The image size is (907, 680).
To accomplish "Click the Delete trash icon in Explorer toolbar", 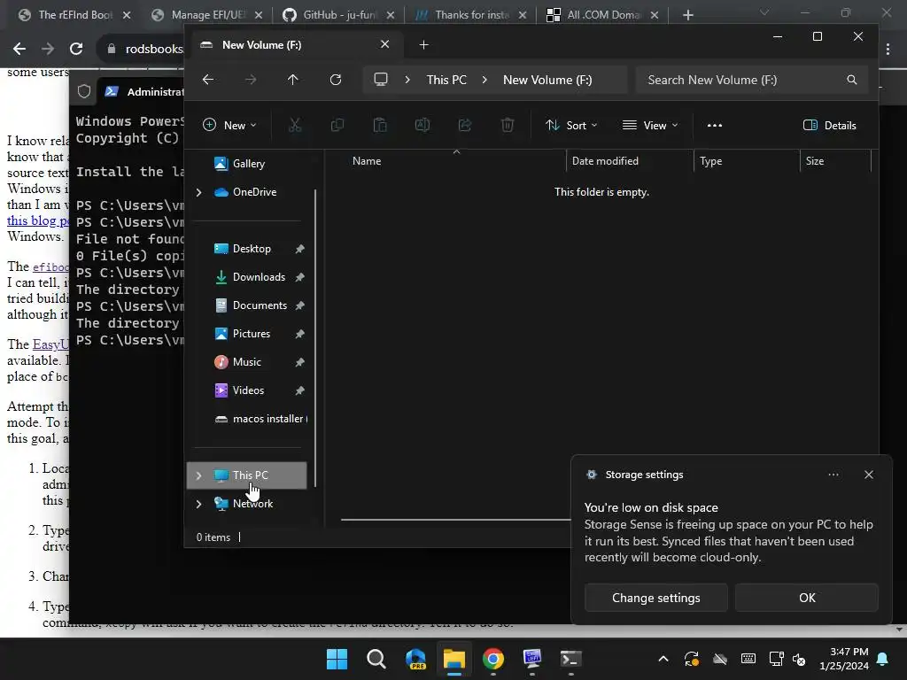I will (x=508, y=125).
